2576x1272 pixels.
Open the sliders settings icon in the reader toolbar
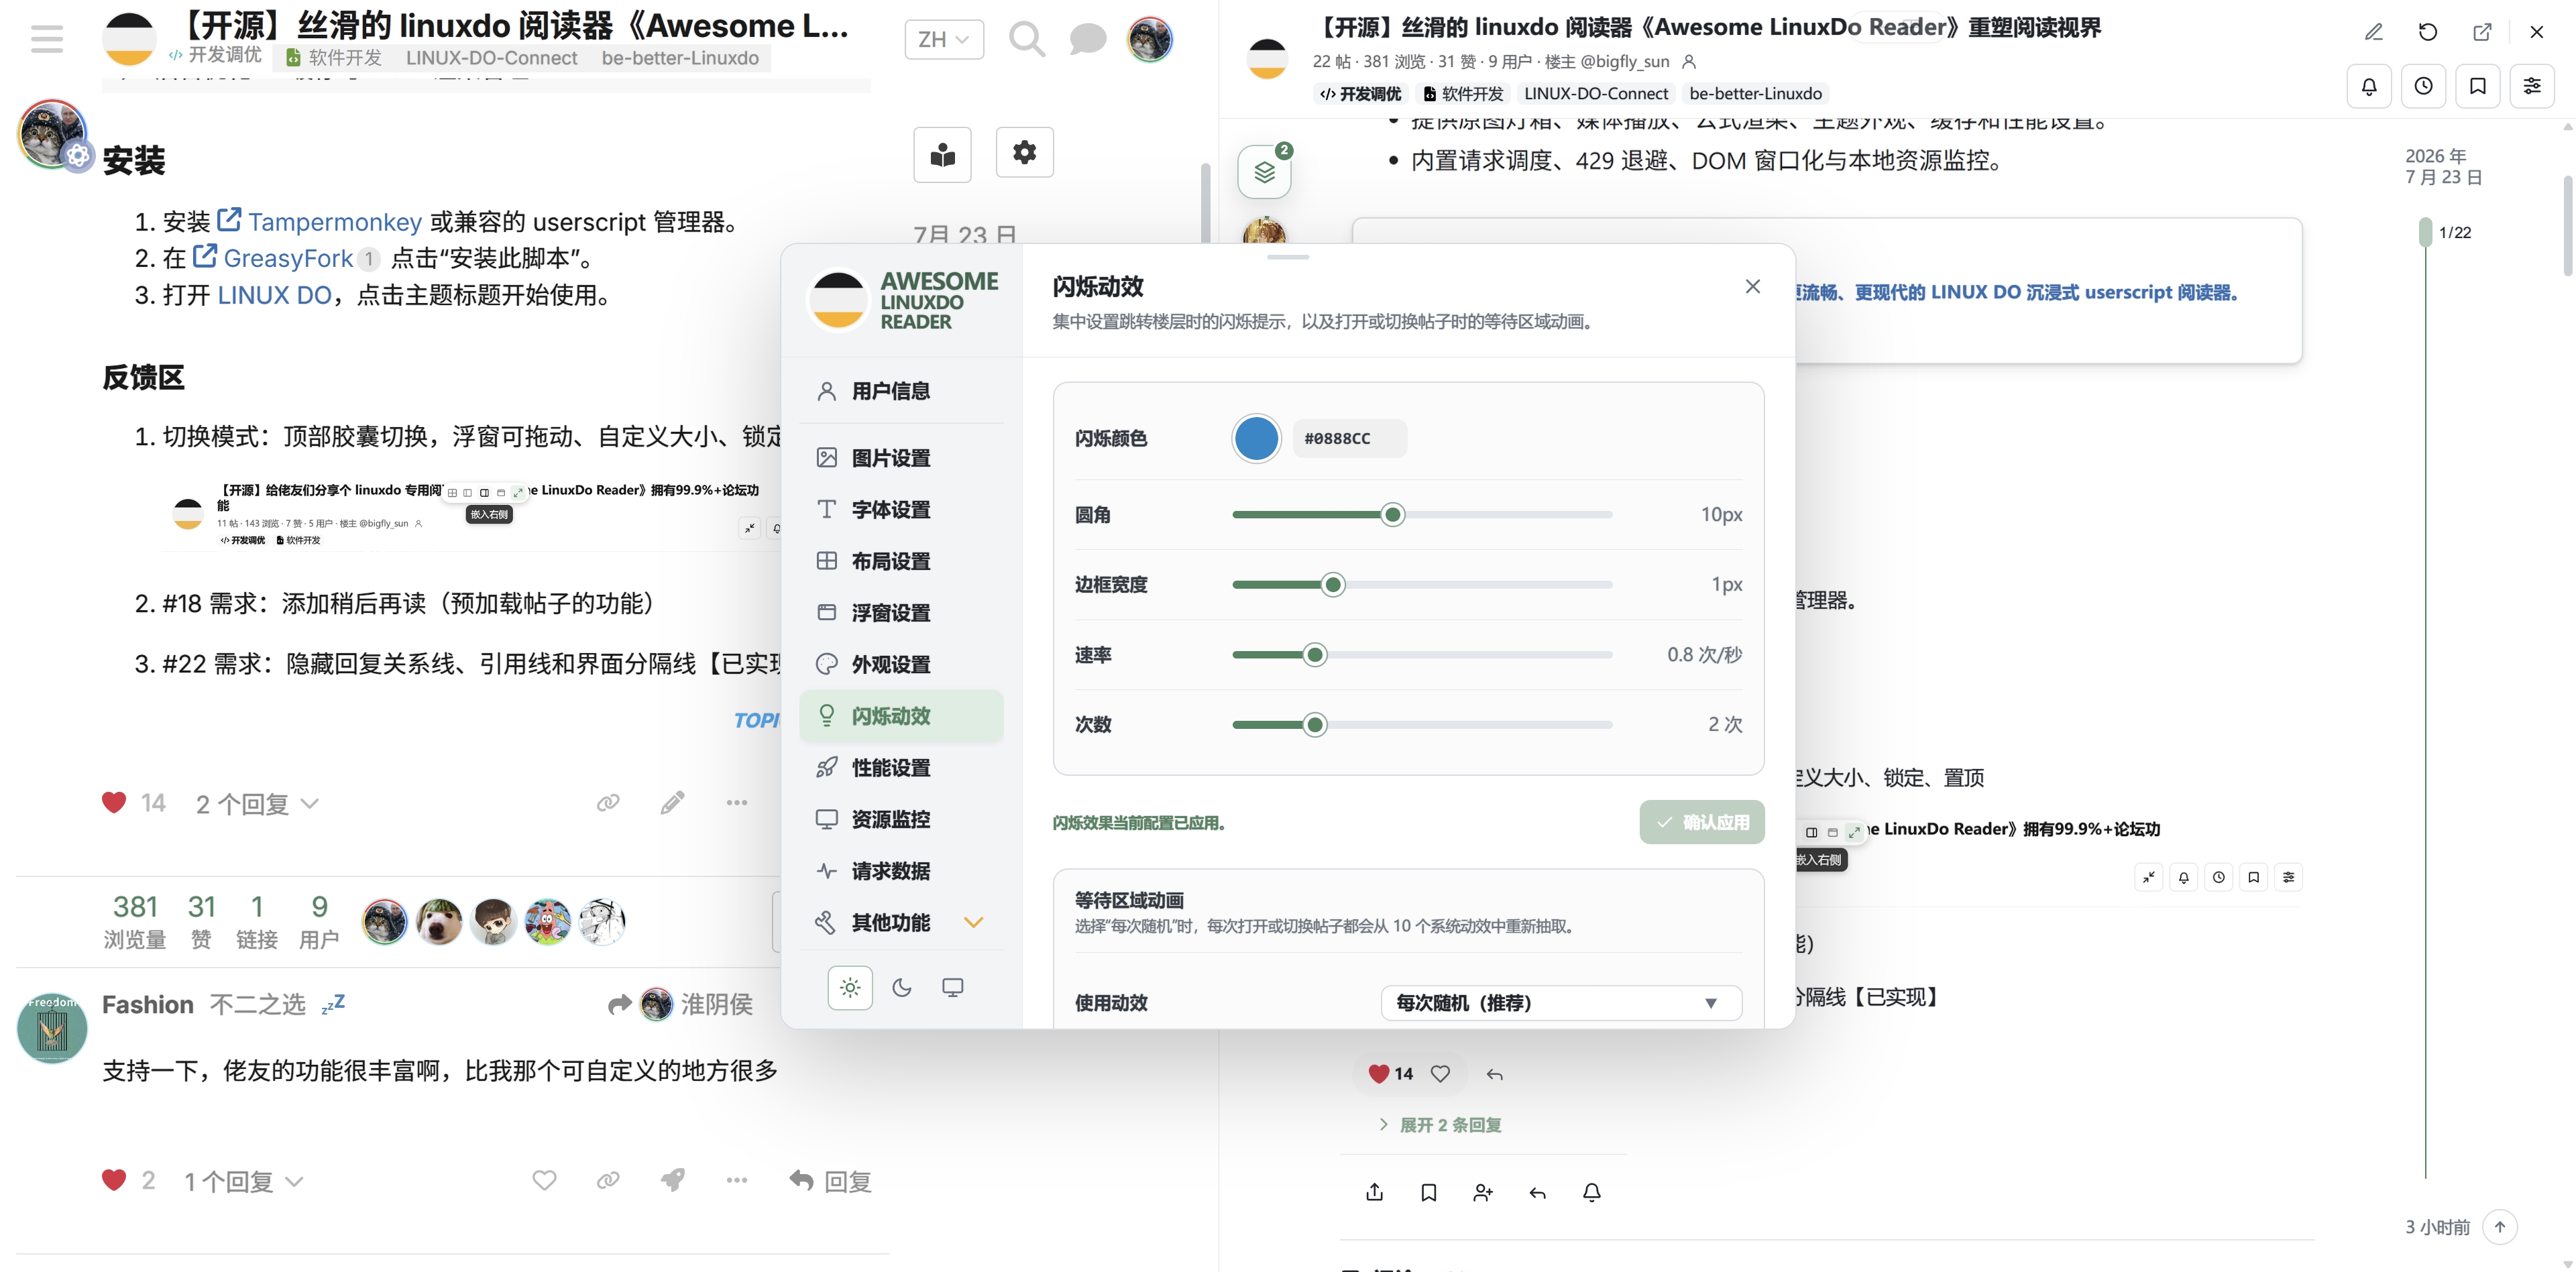click(2532, 86)
